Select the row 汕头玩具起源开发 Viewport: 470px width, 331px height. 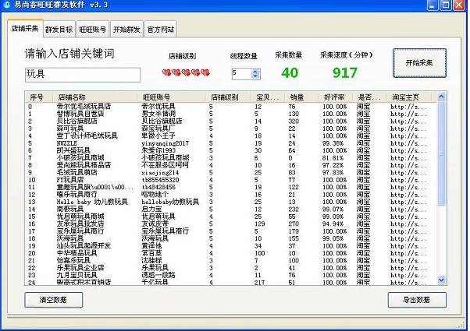pyautogui.click(x=84, y=246)
